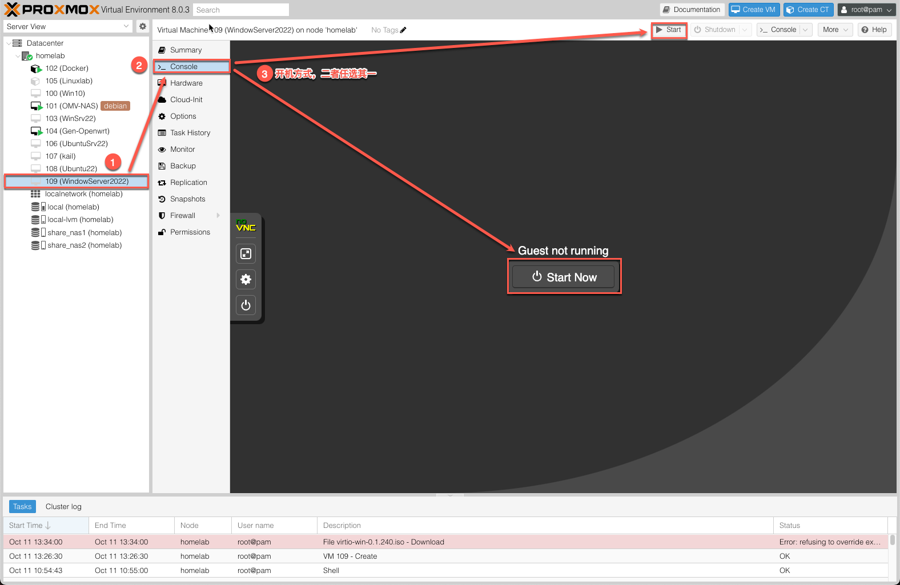Open the Task History menu item
Screen dimensions: 900x585
tap(192, 133)
